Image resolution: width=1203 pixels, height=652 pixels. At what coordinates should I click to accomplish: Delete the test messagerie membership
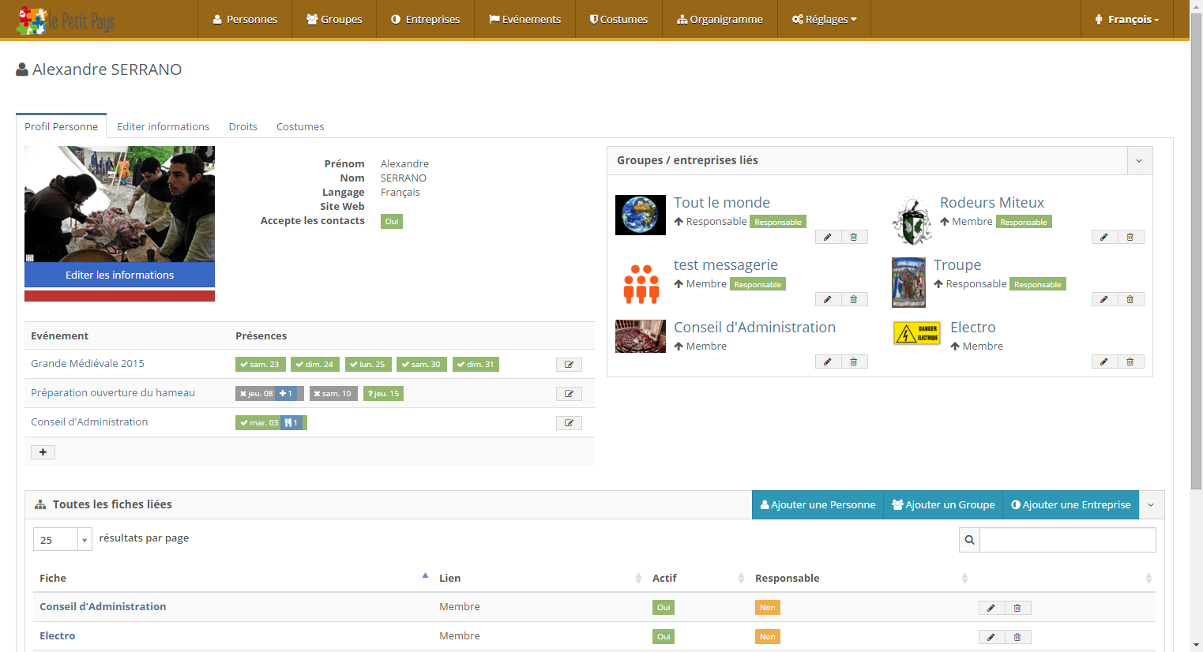(x=854, y=299)
